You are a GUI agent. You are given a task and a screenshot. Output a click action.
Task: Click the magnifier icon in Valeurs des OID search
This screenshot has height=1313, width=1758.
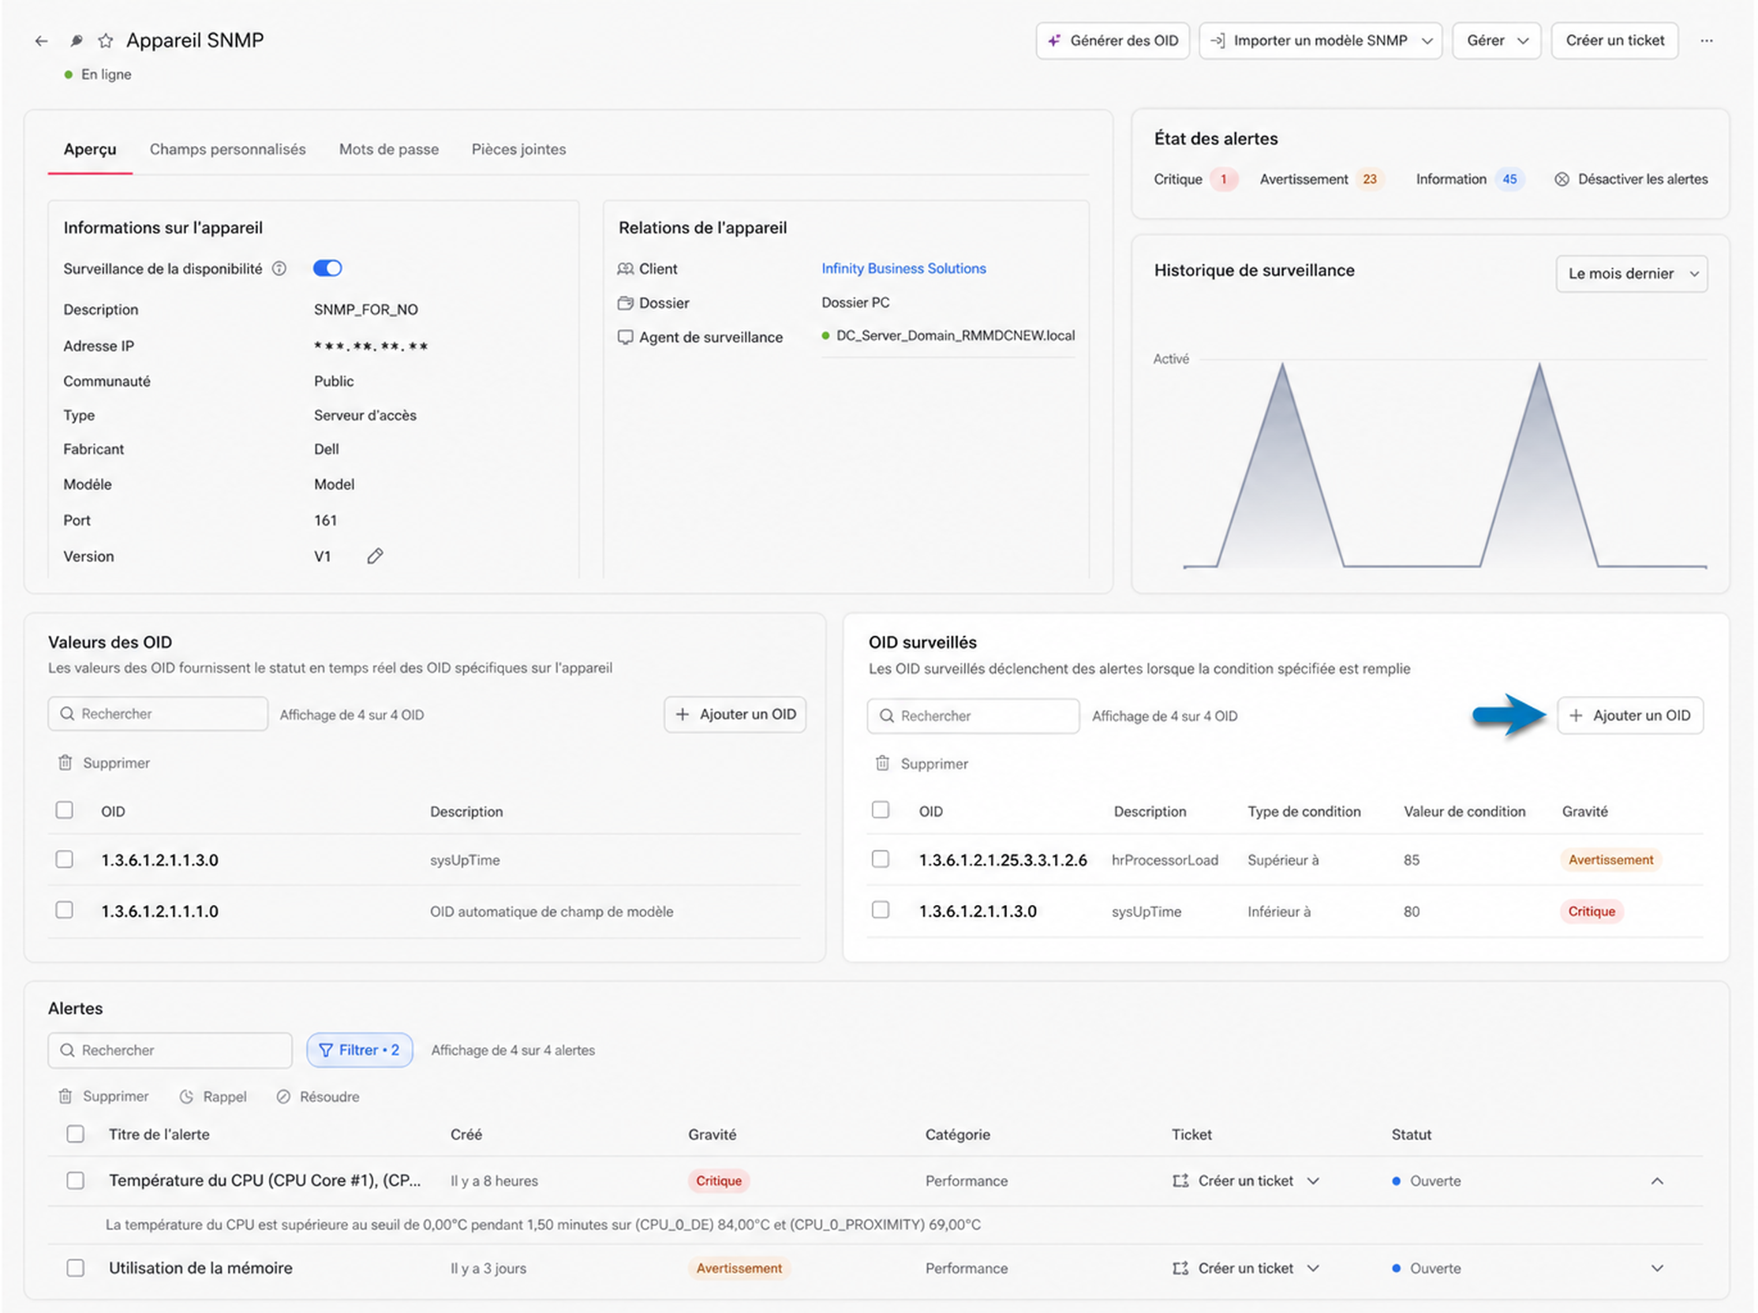68,714
